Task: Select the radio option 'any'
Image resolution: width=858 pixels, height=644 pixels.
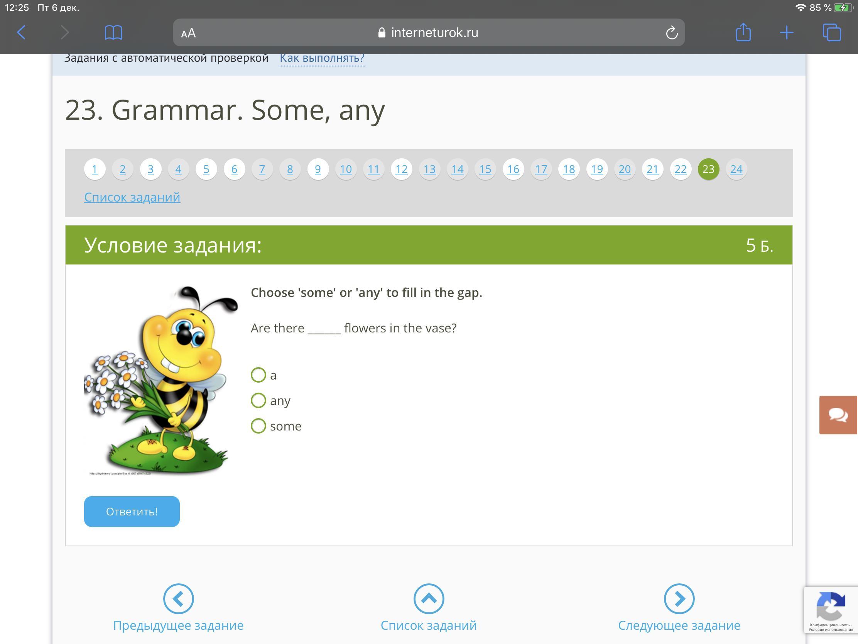Action: (258, 400)
